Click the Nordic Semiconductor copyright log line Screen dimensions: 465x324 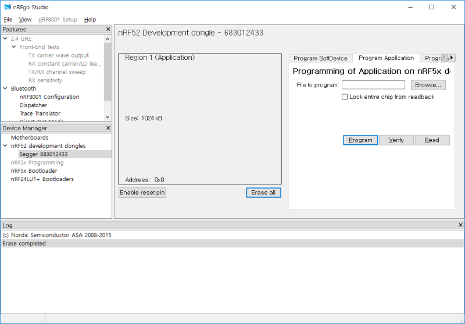tap(232, 235)
